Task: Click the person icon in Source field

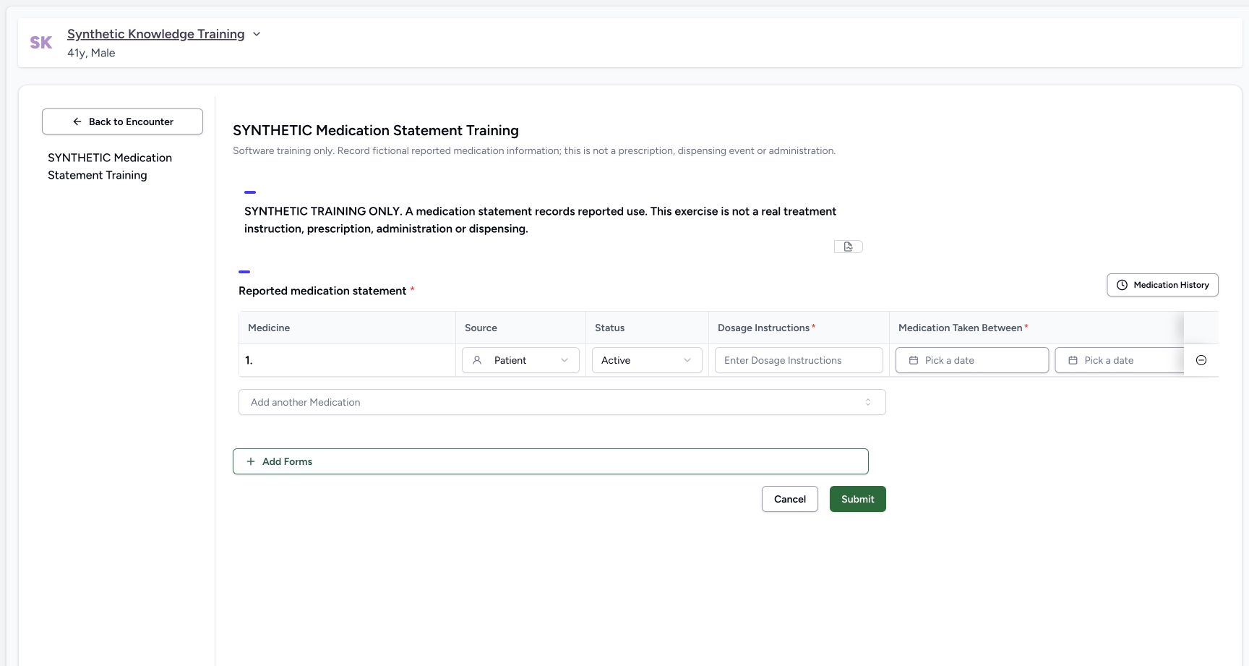Action: pos(477,360)
